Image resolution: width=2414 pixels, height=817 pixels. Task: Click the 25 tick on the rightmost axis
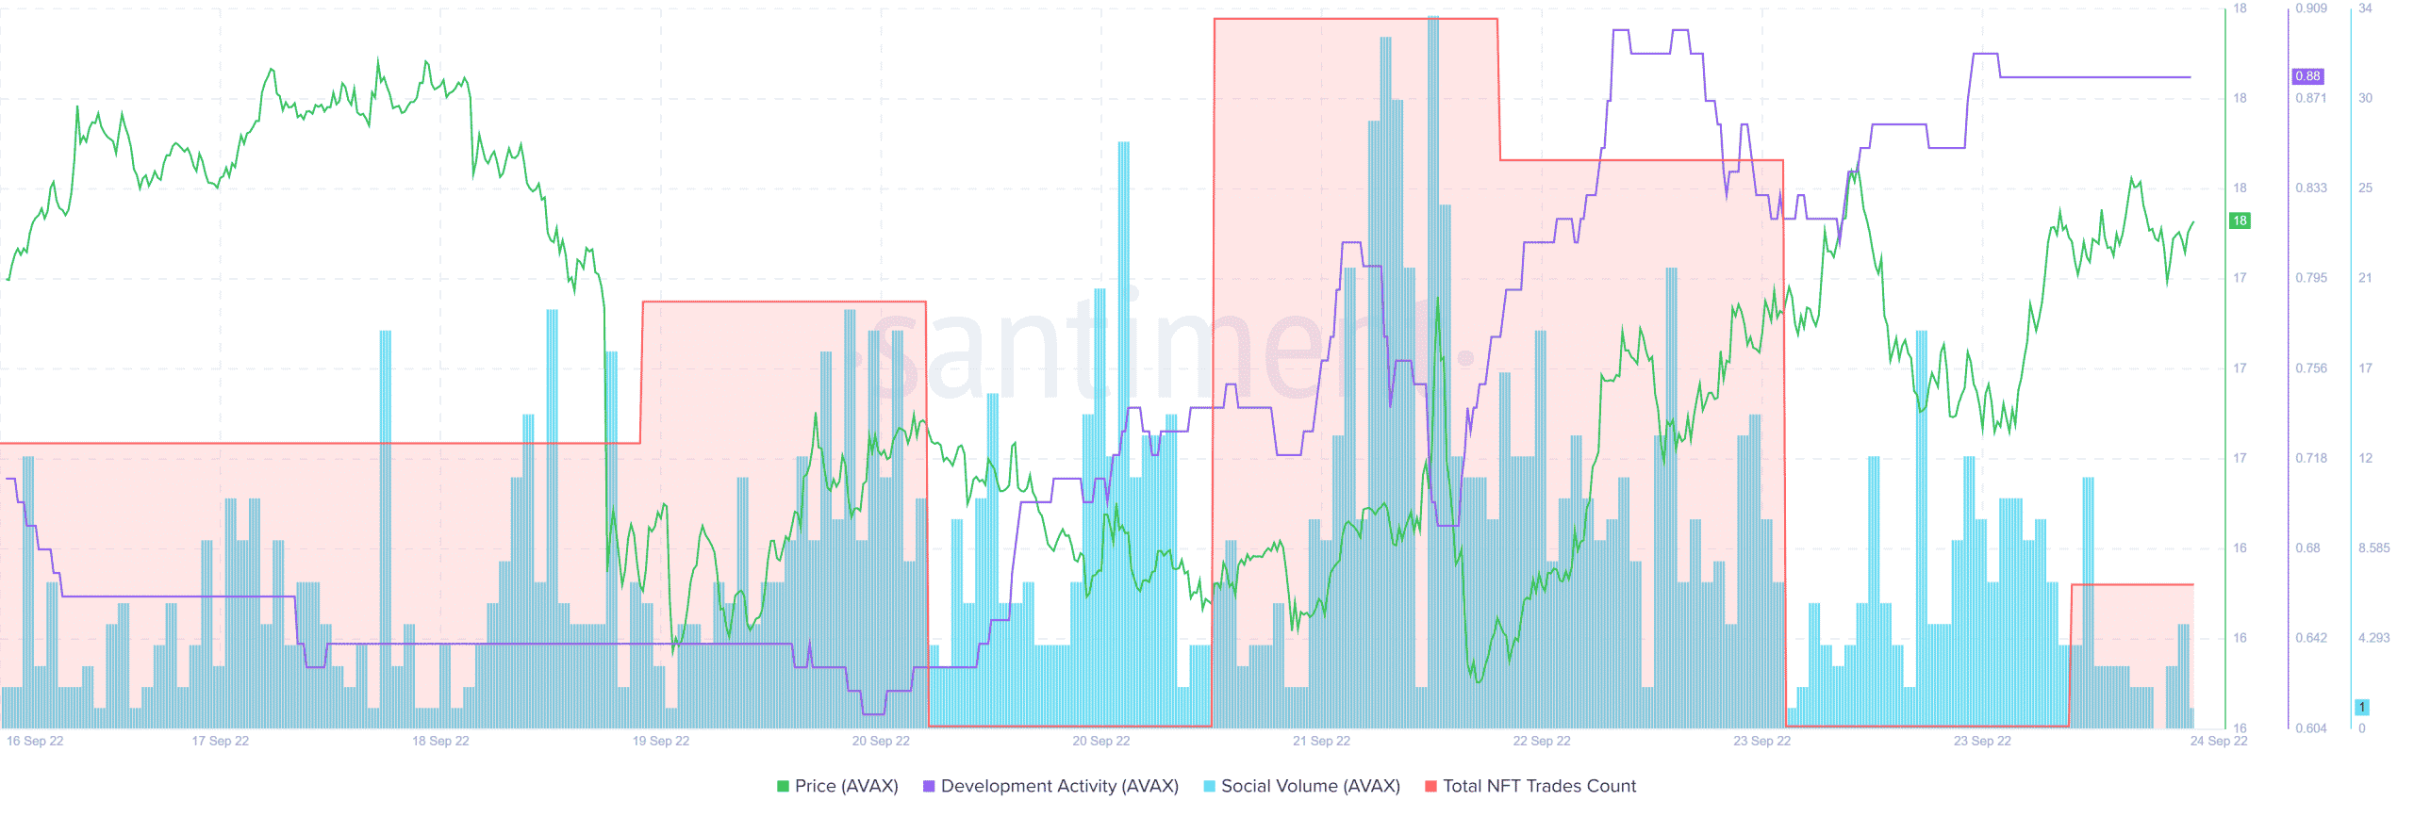2365,188
